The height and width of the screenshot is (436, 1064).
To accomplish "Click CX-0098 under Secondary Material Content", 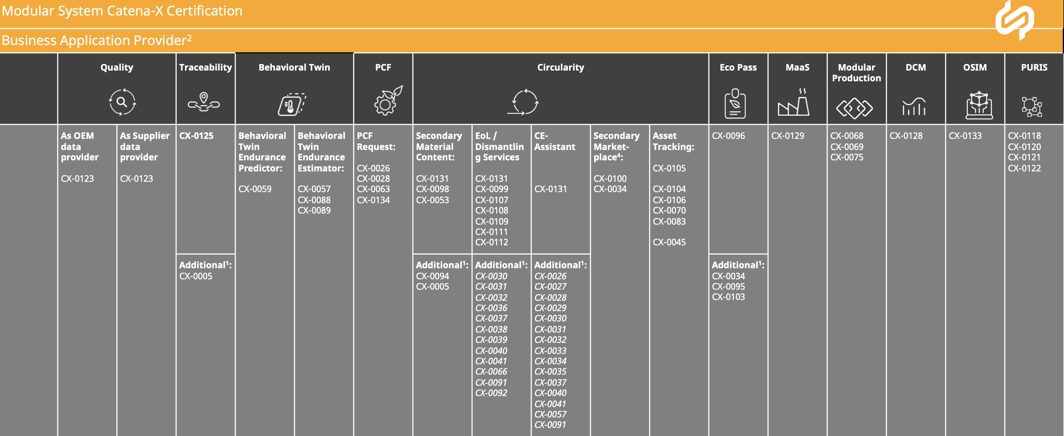I will (x=432, y=189).
